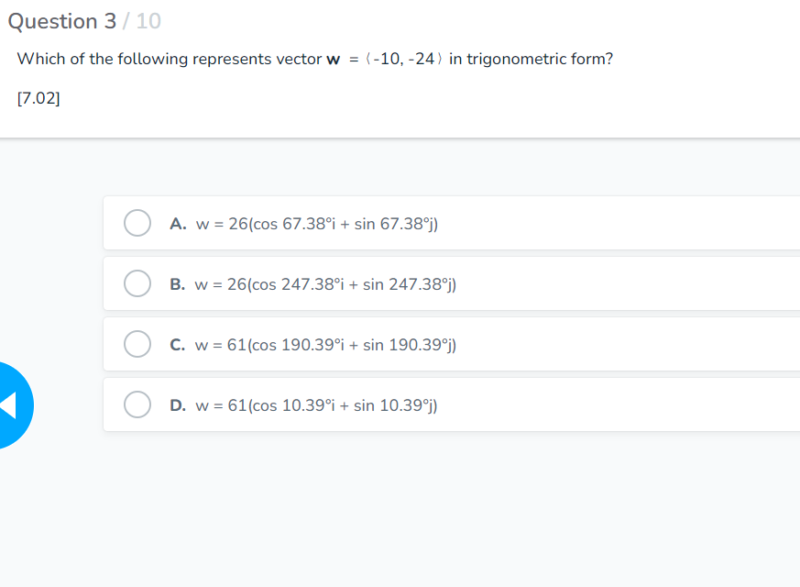Screen dimensions: 800x587
Task: Click option D label text
Action: (177, 404)
